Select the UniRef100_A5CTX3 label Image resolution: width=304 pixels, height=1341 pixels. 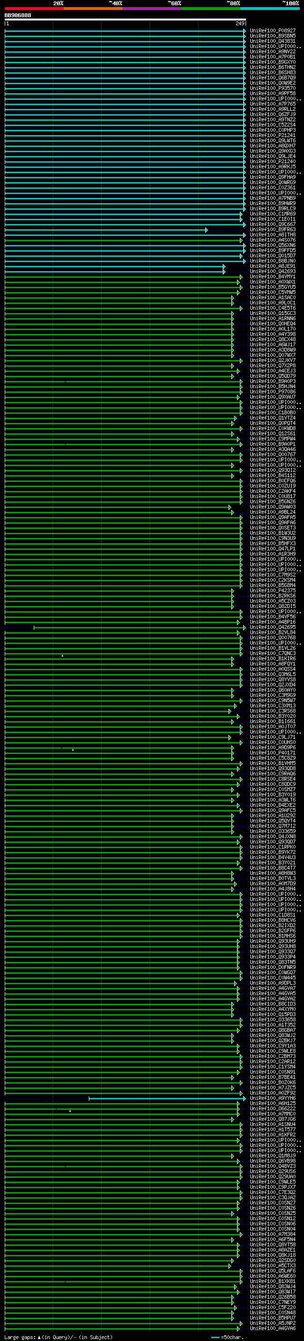[273, 1265]
